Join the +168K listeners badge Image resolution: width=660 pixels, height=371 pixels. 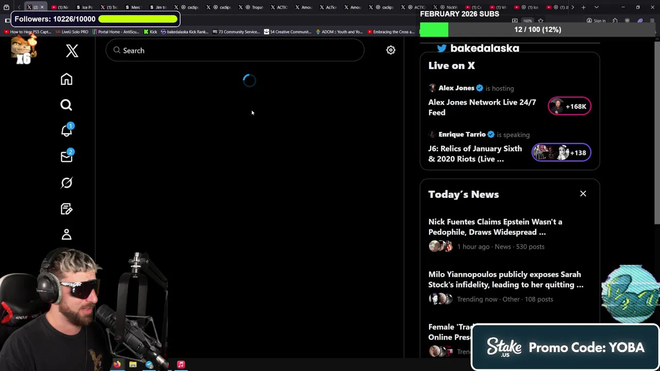[x=570, y=106]
